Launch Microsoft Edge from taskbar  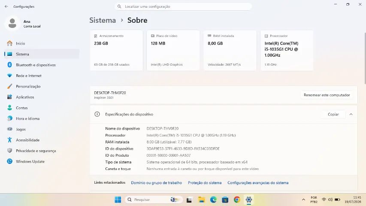[213, 200]
